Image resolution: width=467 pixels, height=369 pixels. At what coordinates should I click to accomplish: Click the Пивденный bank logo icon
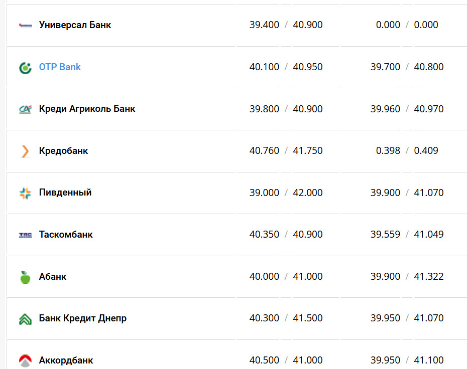tap(25, 193)
